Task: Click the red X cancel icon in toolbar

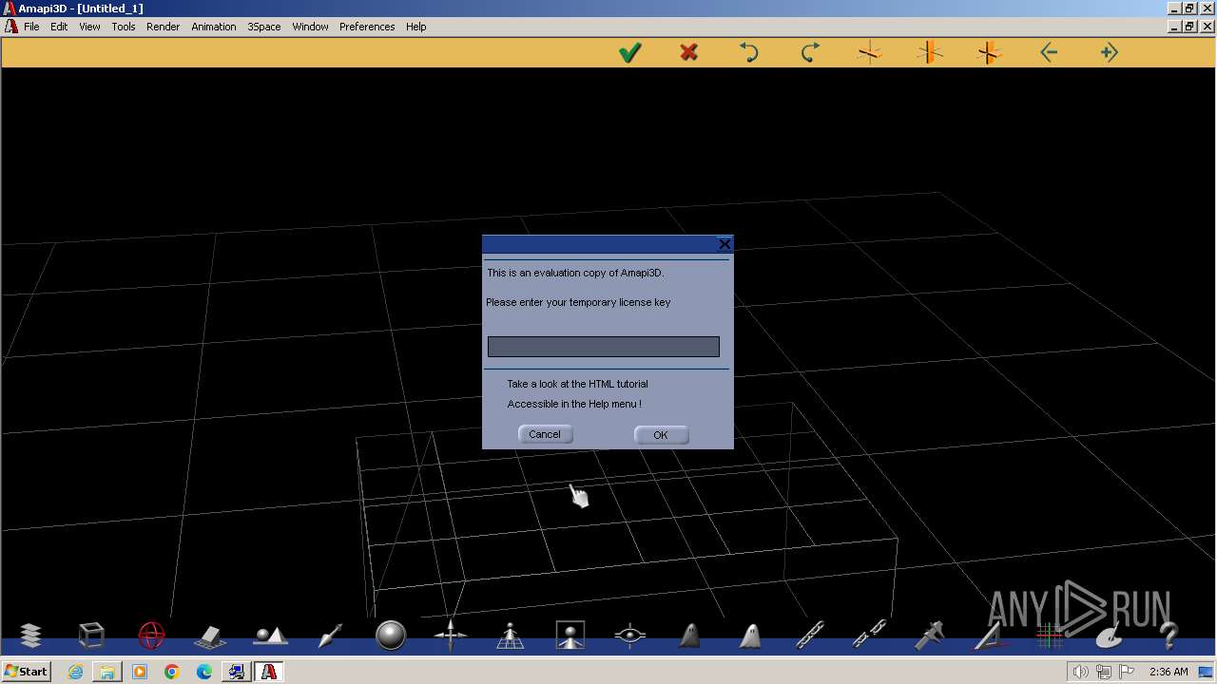Action: (689, 52)
